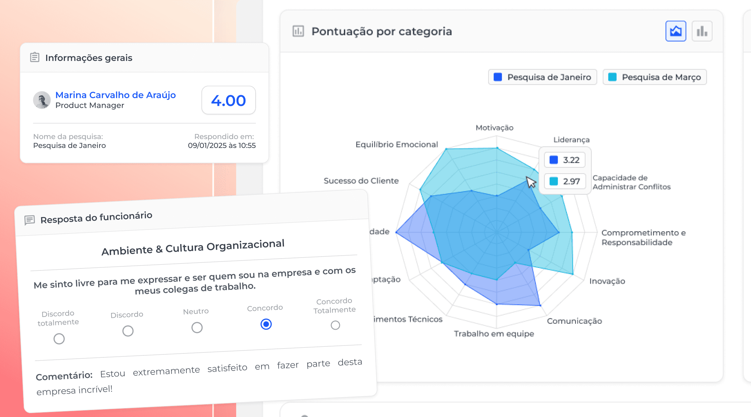Click the Comunicação axis label on chart
The width and height of the screenshot is (751, 417).
574,321
